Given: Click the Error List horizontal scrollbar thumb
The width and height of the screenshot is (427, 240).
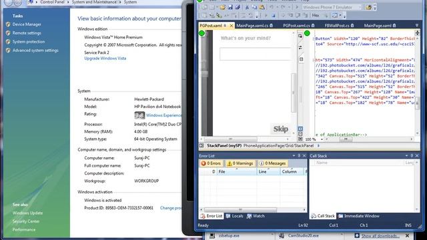Looking at the screenshot, I should [x=240, y=210].
